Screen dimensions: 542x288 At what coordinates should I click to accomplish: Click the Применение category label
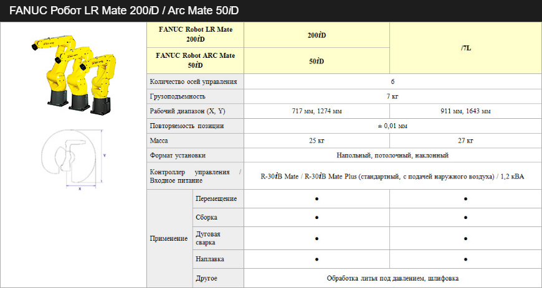pos(169,238)
